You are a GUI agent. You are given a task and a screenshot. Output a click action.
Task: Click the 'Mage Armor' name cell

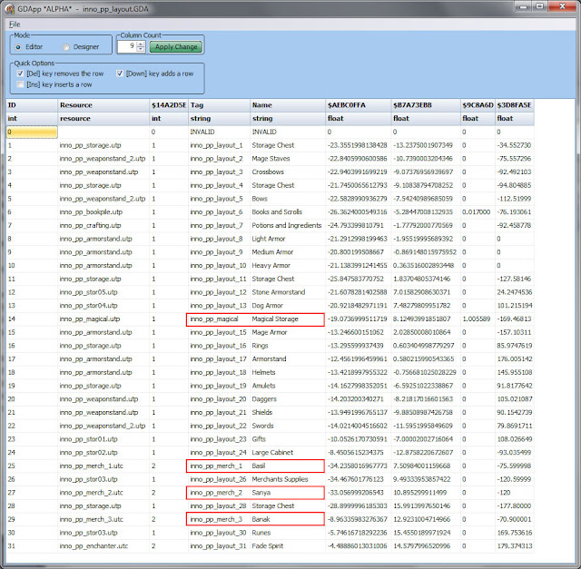tap(288, 332)
